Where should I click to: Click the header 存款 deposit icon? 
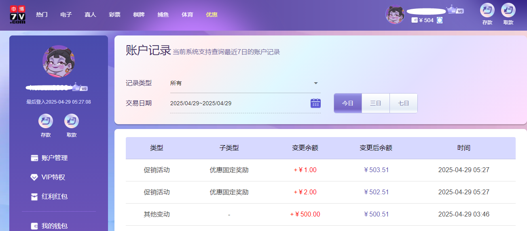[x=487, y=10]
